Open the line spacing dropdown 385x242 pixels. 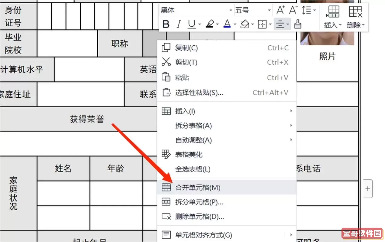tap(308, 10)
